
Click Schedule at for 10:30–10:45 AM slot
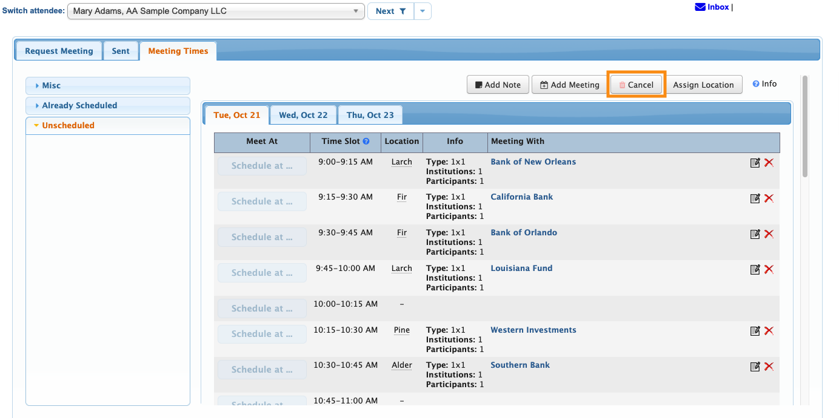point(262,370)
